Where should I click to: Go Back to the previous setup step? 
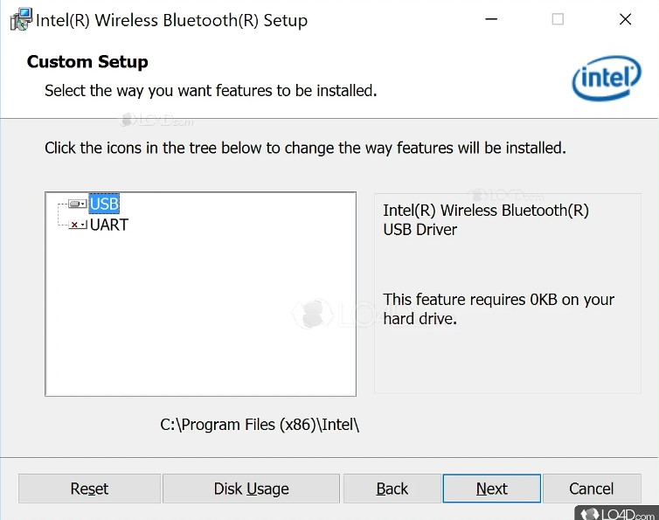[392, 489]
